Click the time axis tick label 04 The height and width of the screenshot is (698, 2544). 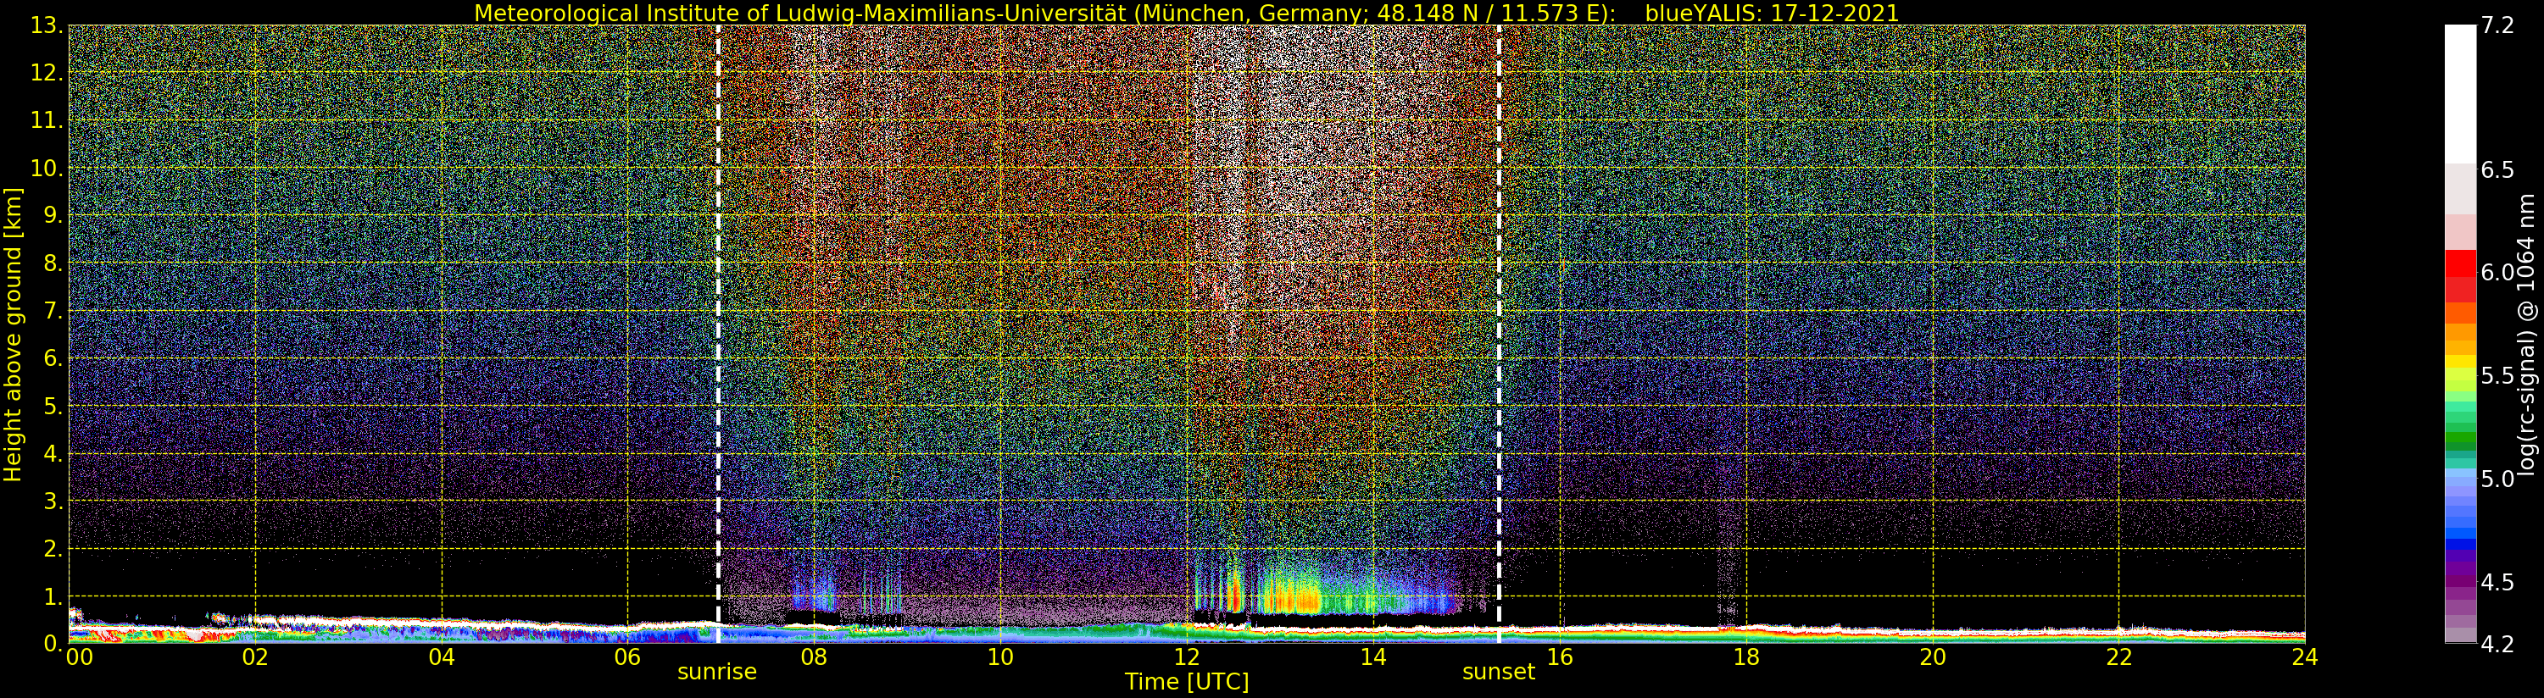442,656
